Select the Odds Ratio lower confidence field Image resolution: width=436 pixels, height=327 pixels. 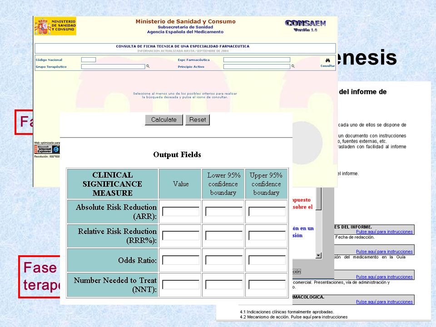click(224, 260)
